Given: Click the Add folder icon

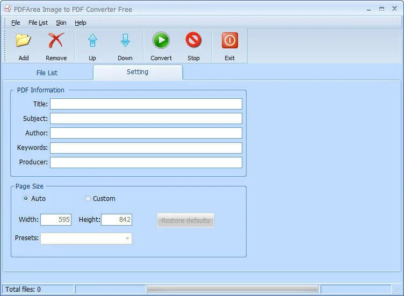Looking at the screenshot, I should tap(23, 40).
